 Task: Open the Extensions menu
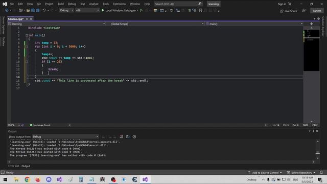[120, 4]
